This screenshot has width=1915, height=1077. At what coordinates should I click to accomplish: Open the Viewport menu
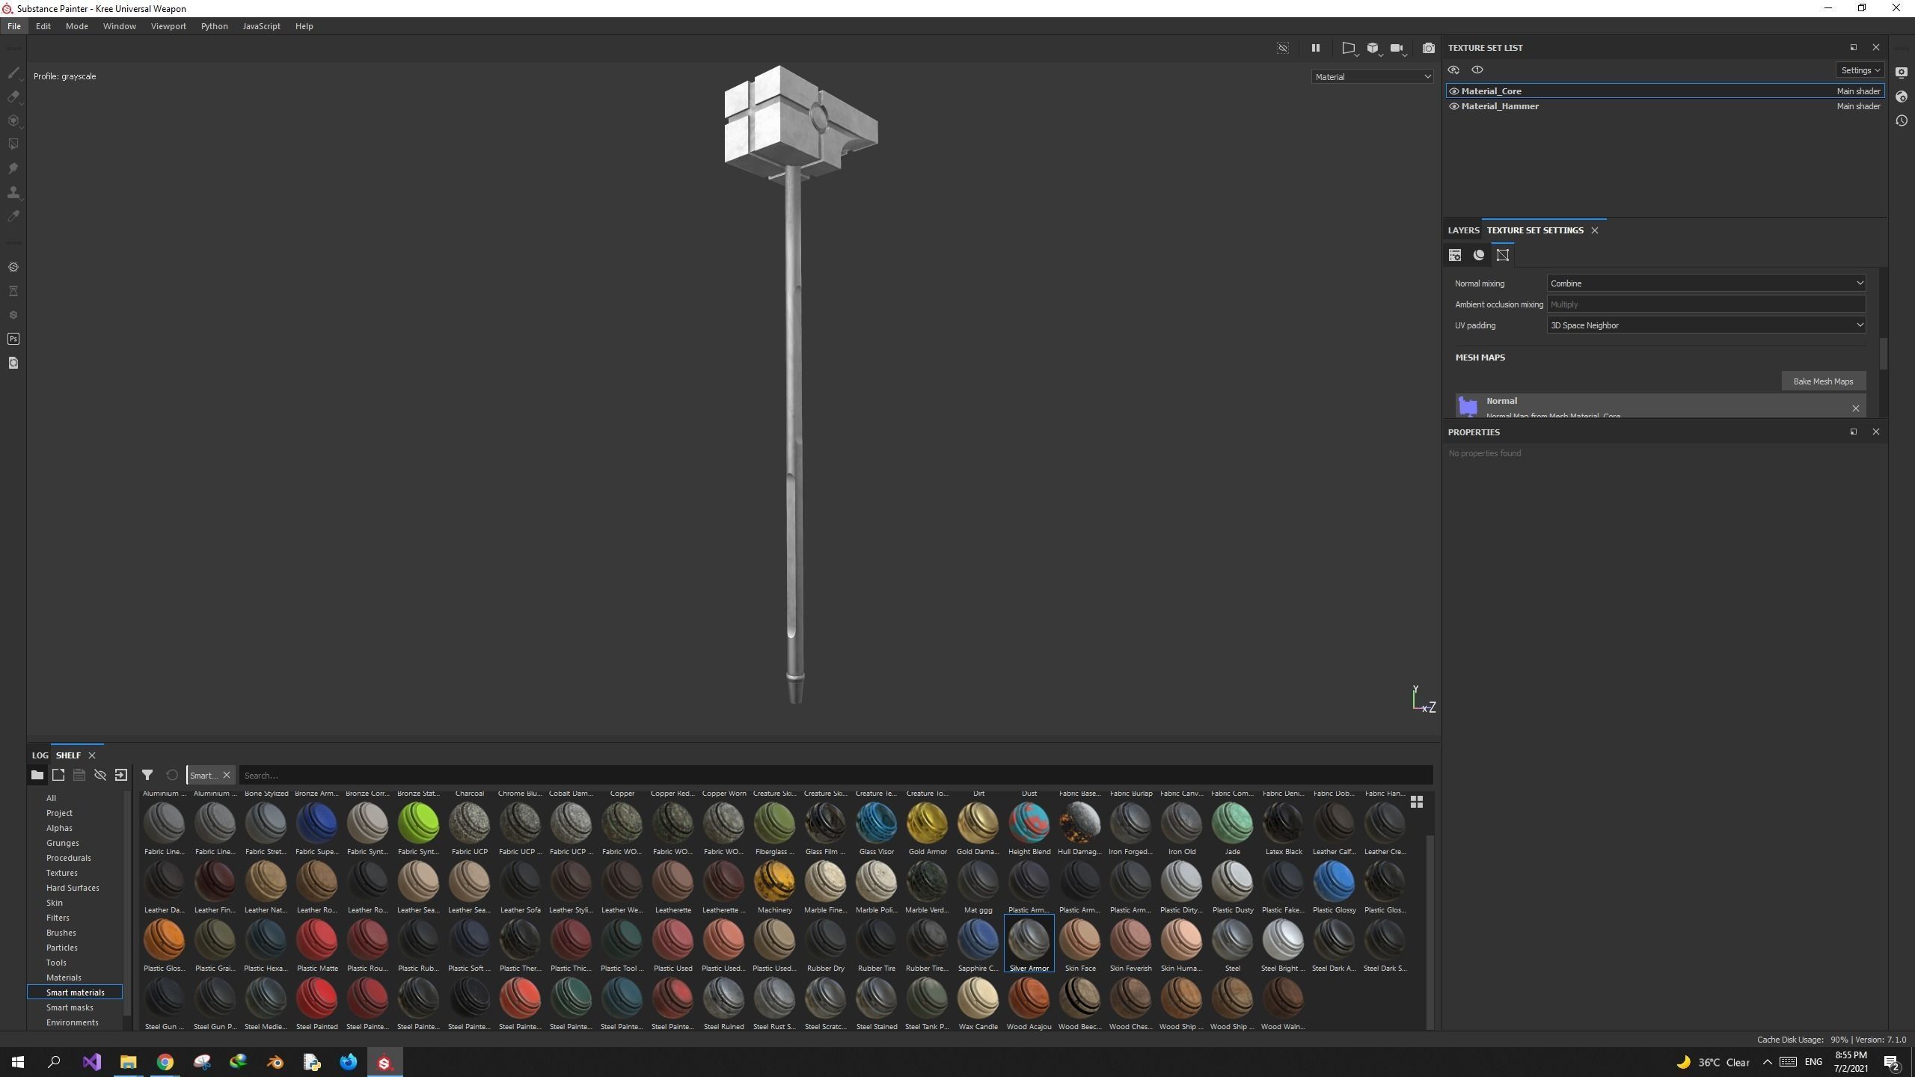(x=168, y=26)
